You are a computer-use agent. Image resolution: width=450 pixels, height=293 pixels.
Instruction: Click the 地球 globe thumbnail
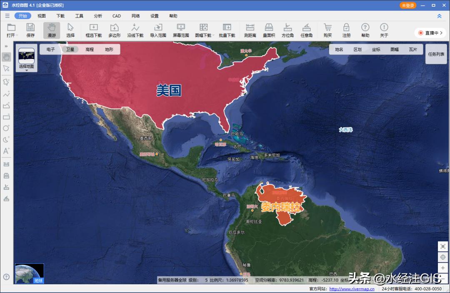click(x=29, y=273)
